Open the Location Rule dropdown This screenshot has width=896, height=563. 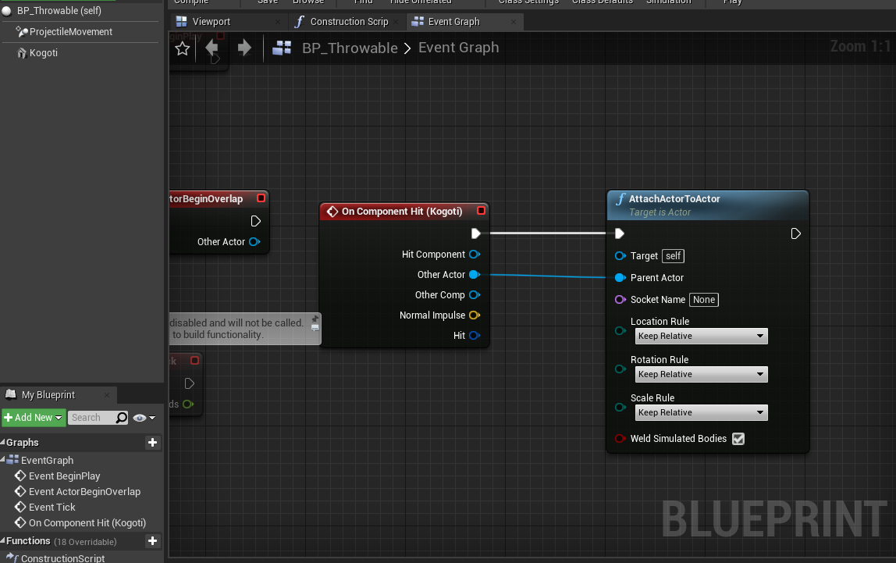[701, 336]
